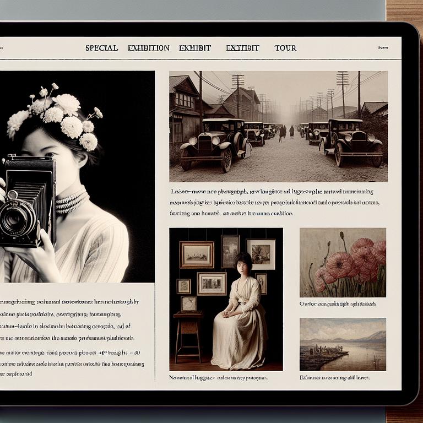View the vintage cars street photograph

pos(278,126)
